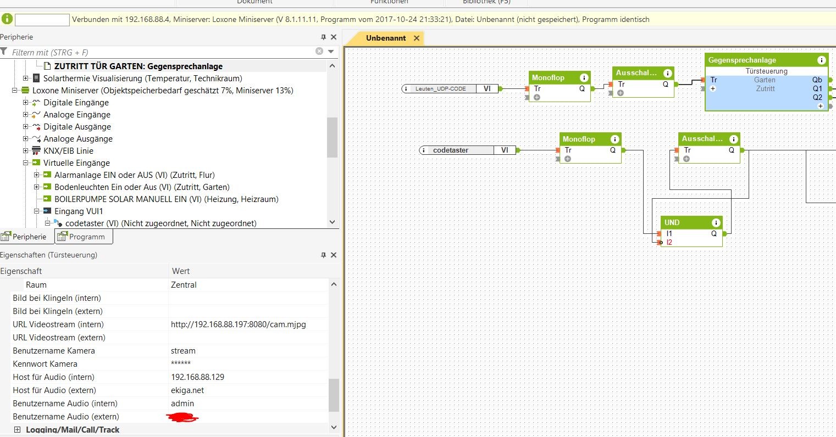Open info of the second Monoflop block
This screenshot has width=836, height=437.
coord(614,139)
